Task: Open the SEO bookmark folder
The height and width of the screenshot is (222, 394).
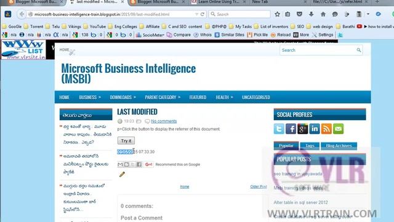Action: pyautogui.click(x=297, y=27)
